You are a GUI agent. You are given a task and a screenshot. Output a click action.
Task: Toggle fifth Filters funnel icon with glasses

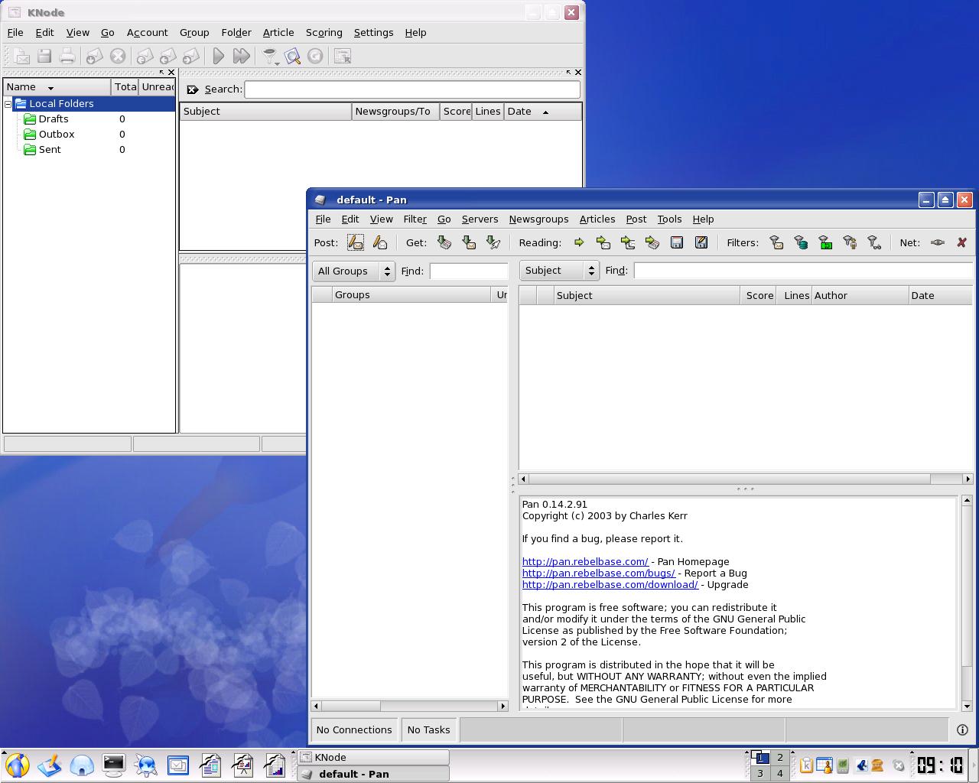click(x=874, y=242)
